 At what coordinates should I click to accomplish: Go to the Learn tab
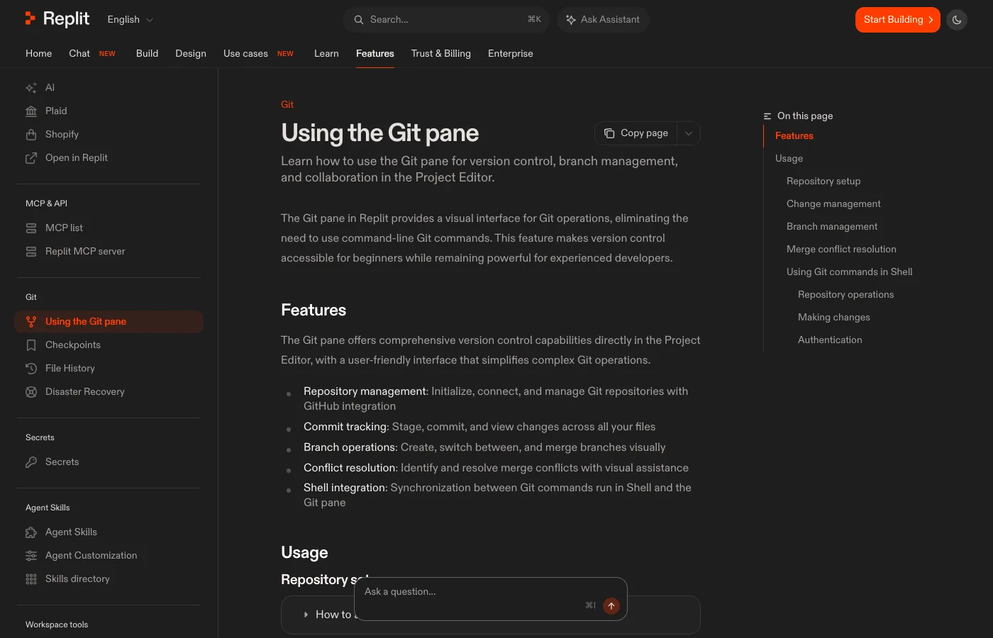tap(326, 53)
